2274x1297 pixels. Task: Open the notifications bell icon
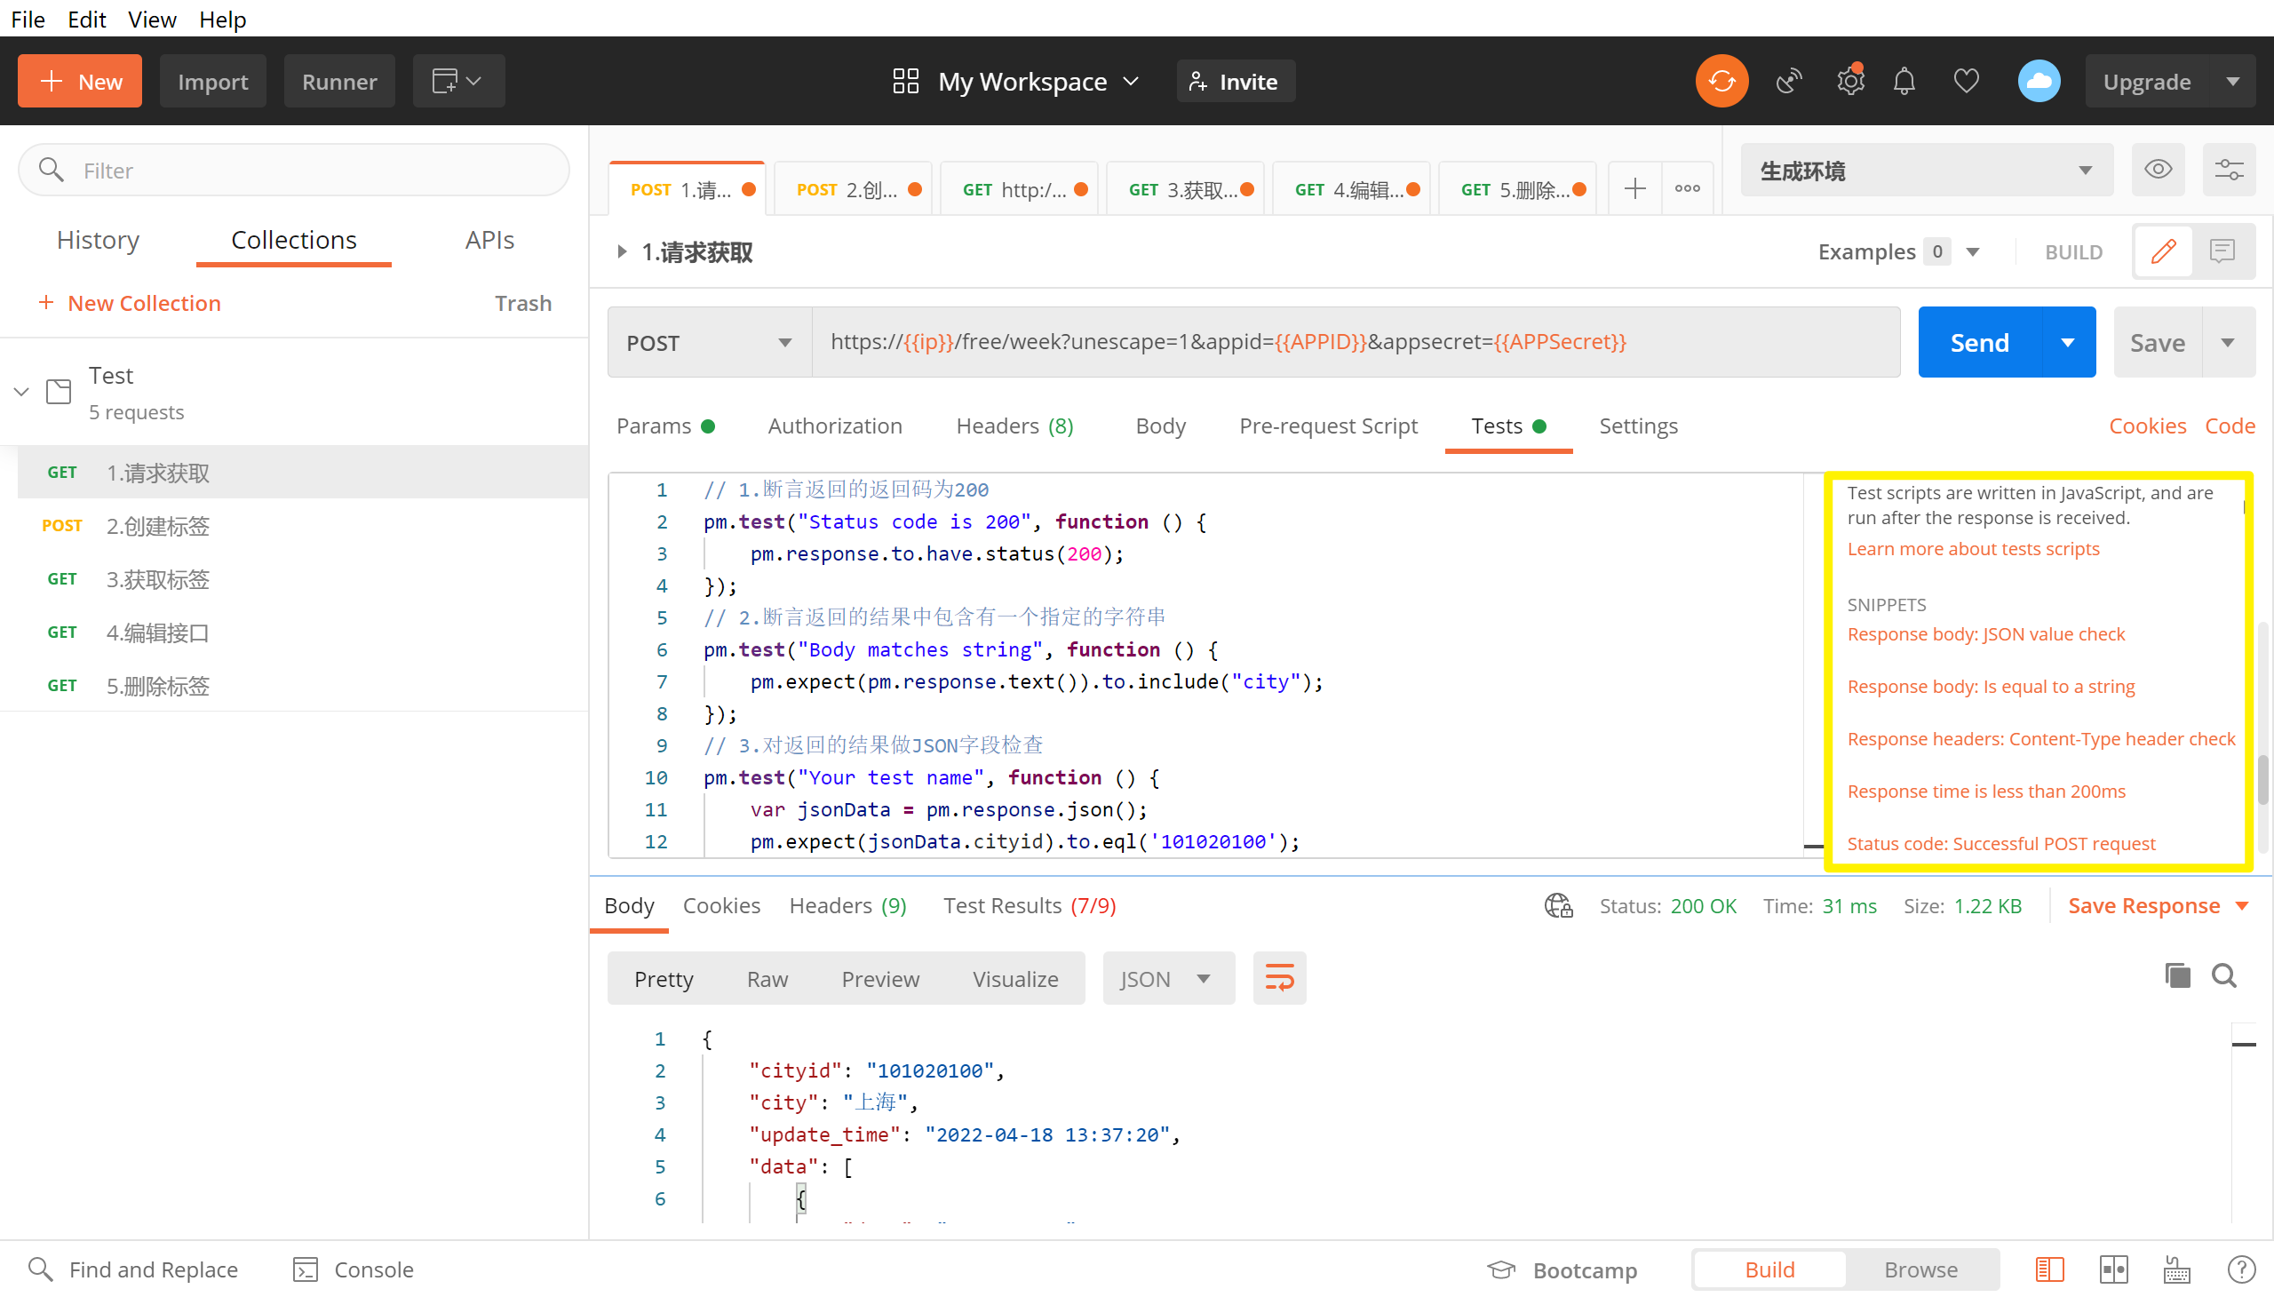(x=1904, y=81)
